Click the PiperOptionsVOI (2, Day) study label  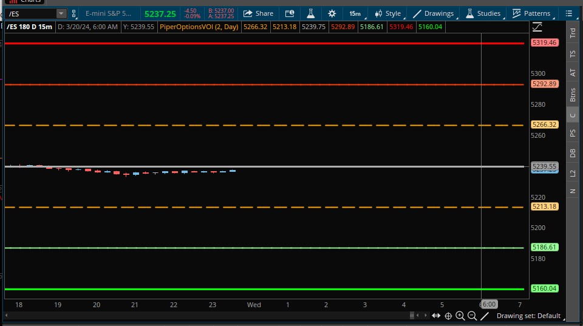[x=199, y=27]
